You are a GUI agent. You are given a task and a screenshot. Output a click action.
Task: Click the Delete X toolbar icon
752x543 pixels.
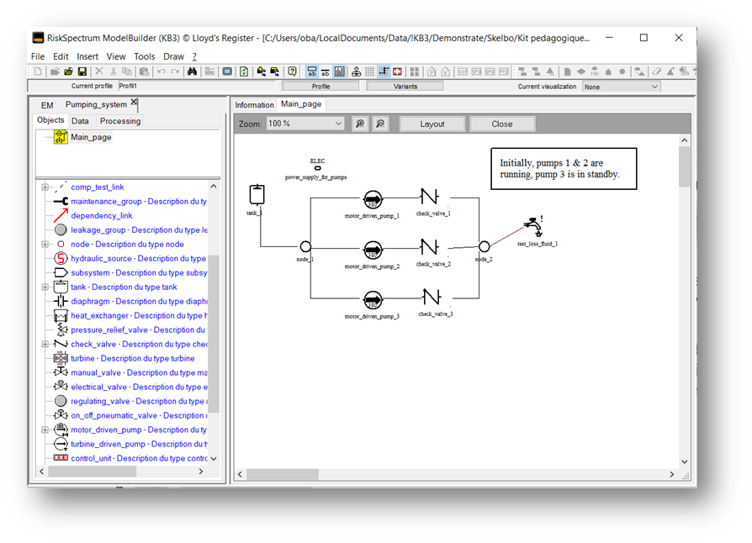[99, 71]
